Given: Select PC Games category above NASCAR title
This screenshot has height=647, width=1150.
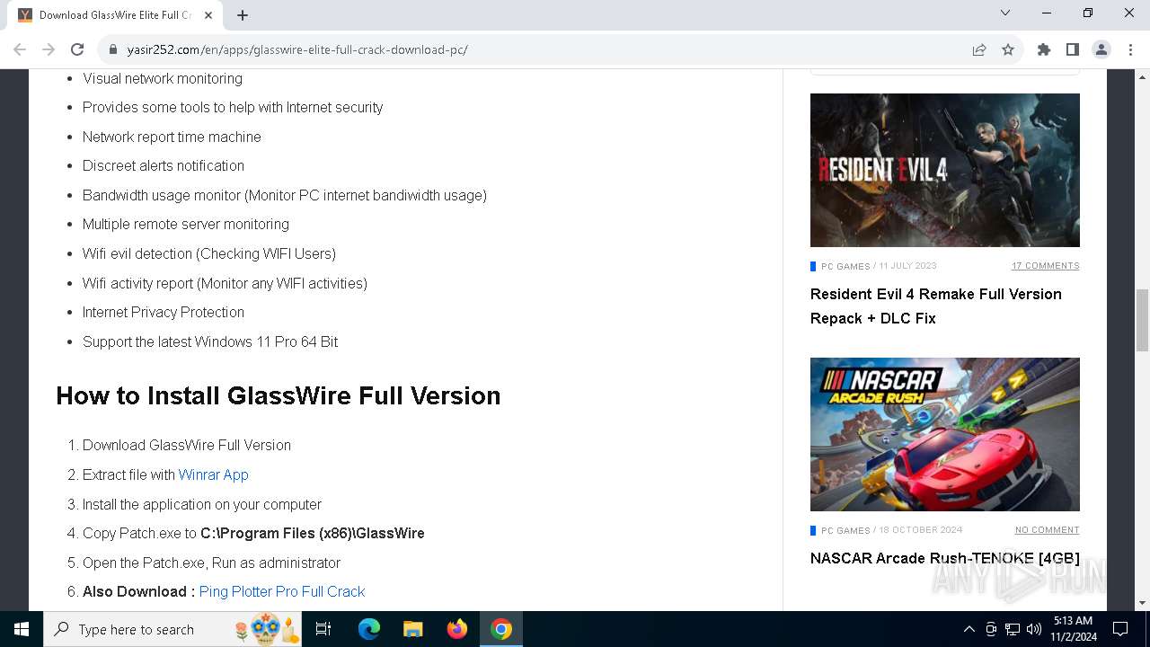Looking at the screenshot, I should 845,530.
